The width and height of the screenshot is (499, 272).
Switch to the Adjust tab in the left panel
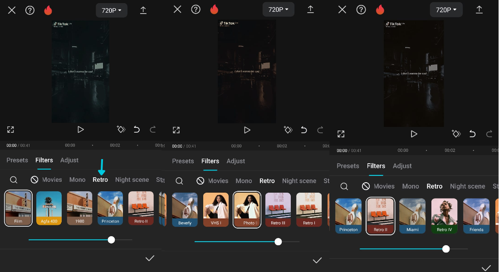[69, 160]
